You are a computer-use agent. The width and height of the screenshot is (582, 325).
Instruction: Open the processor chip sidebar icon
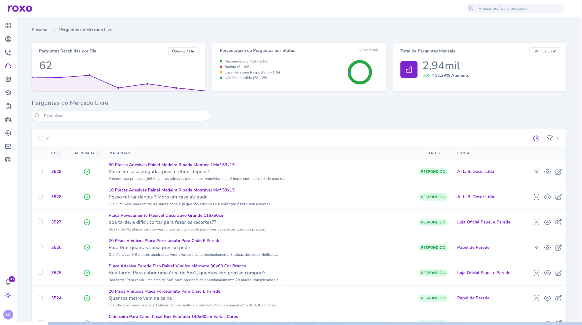point(8,79)
